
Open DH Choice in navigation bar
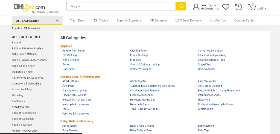tap(101, 20)
